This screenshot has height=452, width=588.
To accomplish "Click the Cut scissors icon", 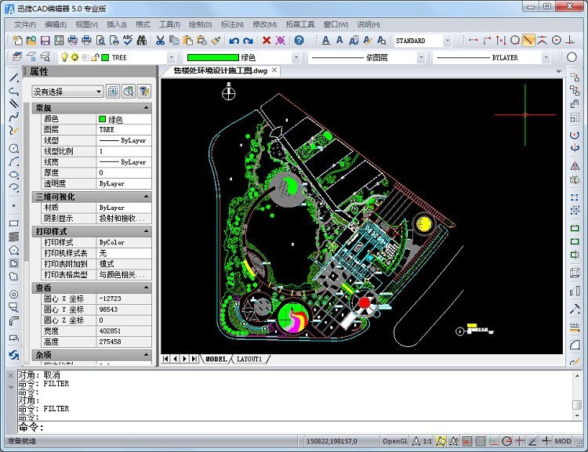I will point(161,41).
